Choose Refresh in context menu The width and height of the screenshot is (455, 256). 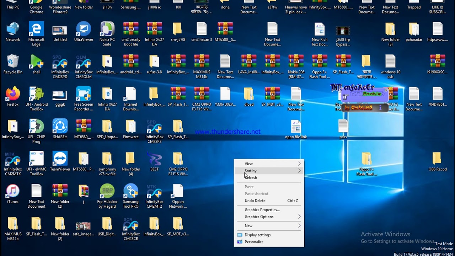tap(269, 178)
